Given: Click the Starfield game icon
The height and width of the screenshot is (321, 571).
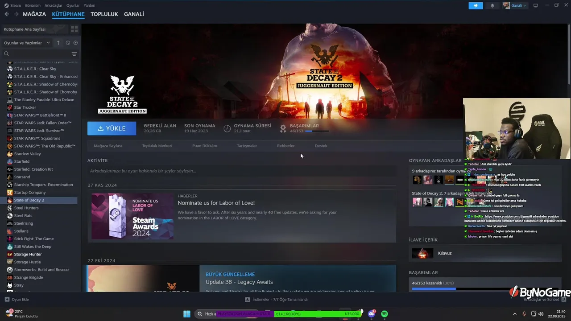Looking at the screenshot, I should tap(10, 161).
